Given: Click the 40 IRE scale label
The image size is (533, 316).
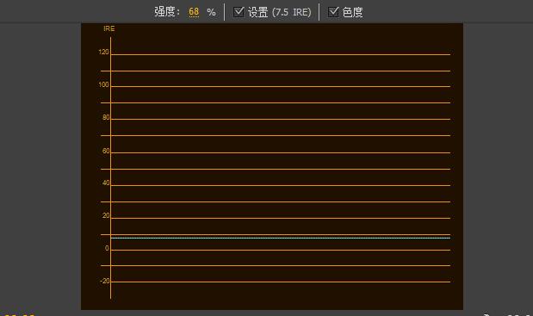Looking at the screenshot, I should tap(106, 183).
